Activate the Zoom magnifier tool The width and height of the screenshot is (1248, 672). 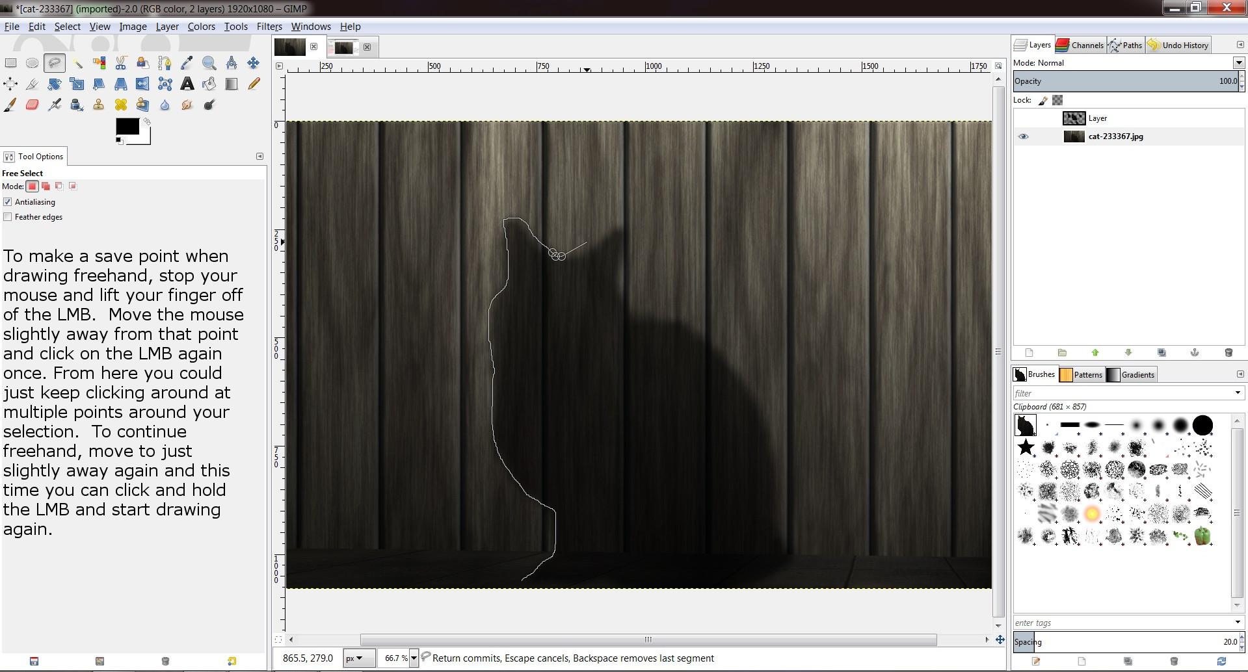pyautogui.click(x=209, y=63)
